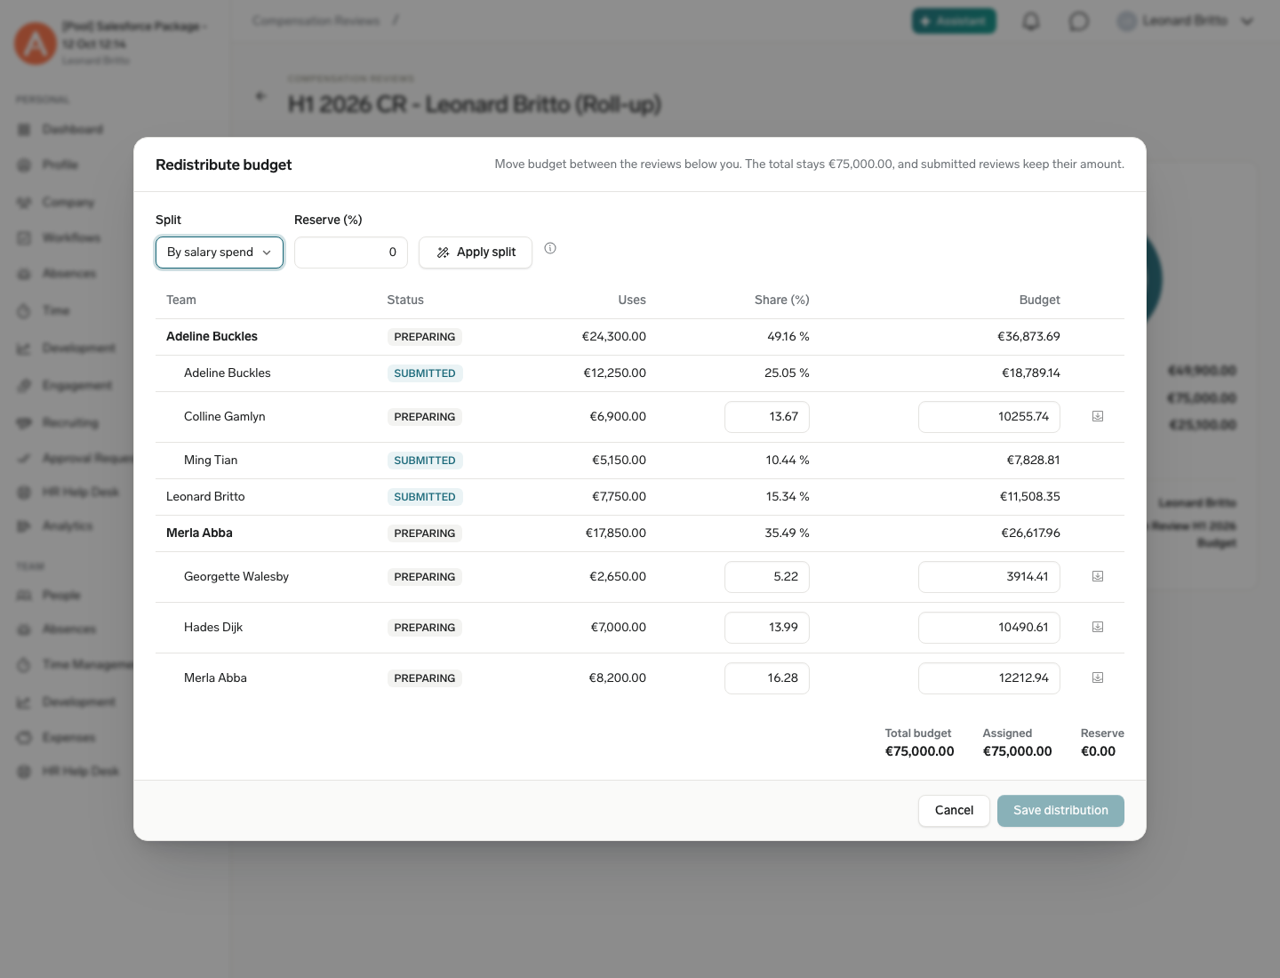Click the PREPARING badge in Hades Dijk's row
This screenshot has height=978, width=1280.
[x=425, y=628]
